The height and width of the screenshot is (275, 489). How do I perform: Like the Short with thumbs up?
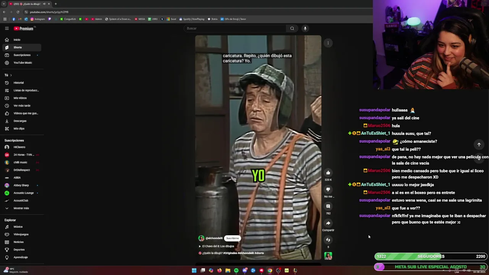[x=328, y=173]
